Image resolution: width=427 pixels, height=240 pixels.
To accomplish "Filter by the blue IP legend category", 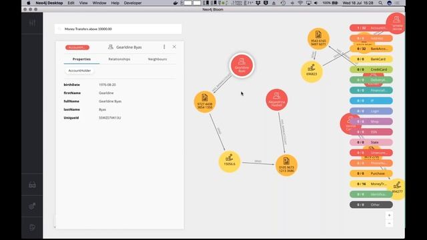I will (371, 101).
